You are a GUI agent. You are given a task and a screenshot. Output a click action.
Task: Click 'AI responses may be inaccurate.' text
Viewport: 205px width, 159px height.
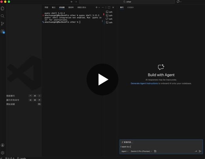pos(161,80)
